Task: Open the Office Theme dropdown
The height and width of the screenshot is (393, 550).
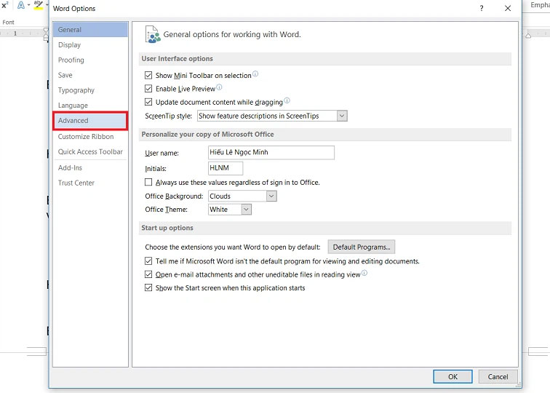Action: pyautogui.click(x=246, y=210)
